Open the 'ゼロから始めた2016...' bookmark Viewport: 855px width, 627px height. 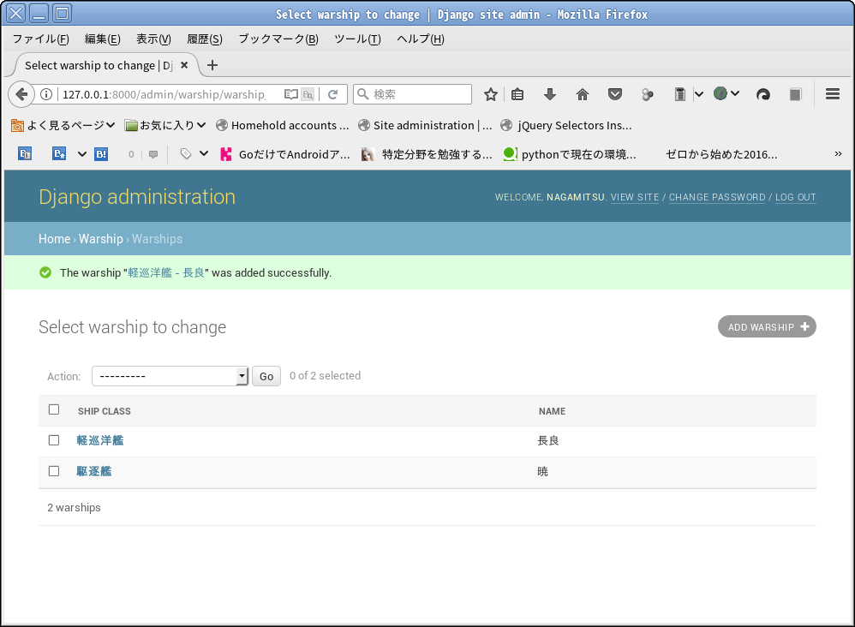point(720,154)
